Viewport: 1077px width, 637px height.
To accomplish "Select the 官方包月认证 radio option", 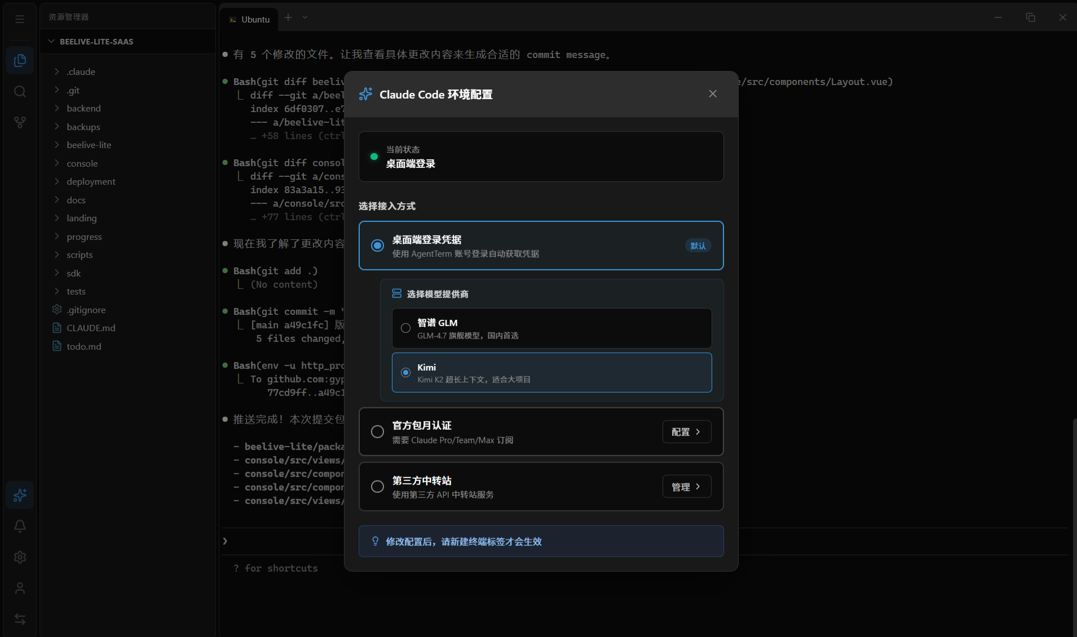I will pyautogui.click(x=377, y=431).
